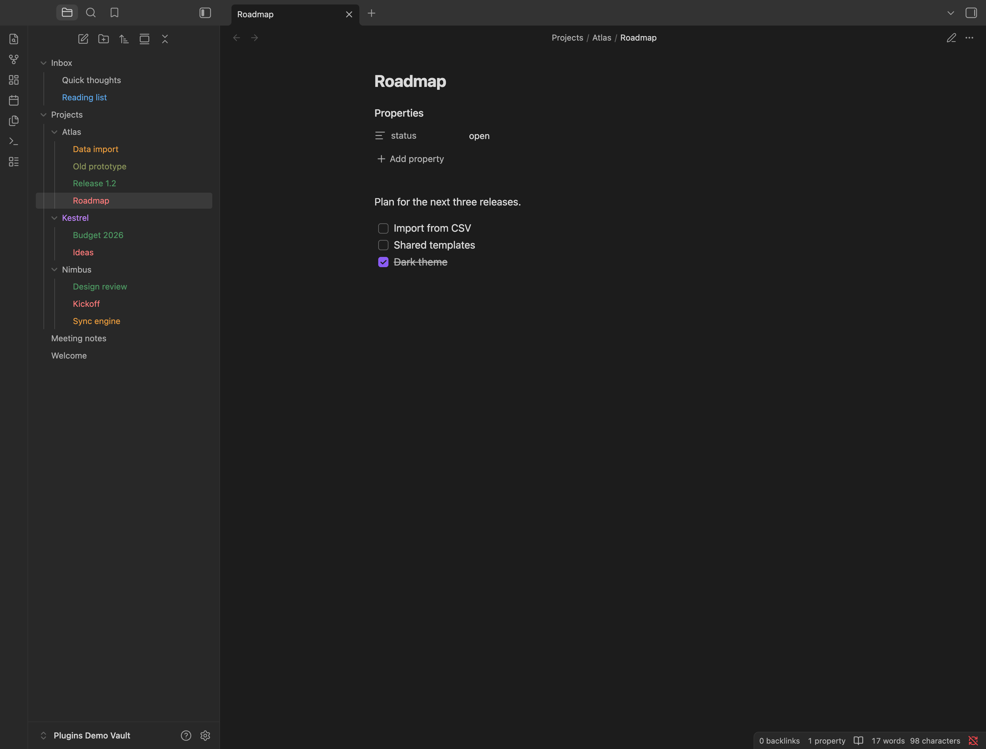Open more options three-dot menu
This screenshot has width=986, height=749.
pos(969,38)
